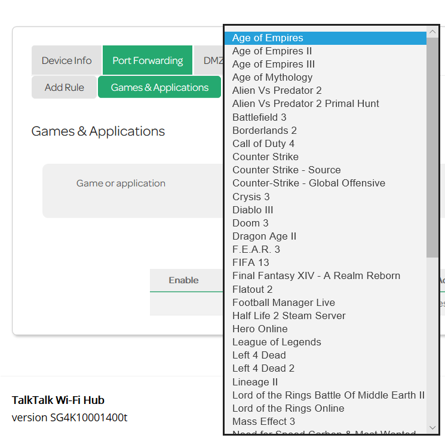Select Left 4 Dead entry
This screenshot has height=438, width=445.
tap(326, 355)
